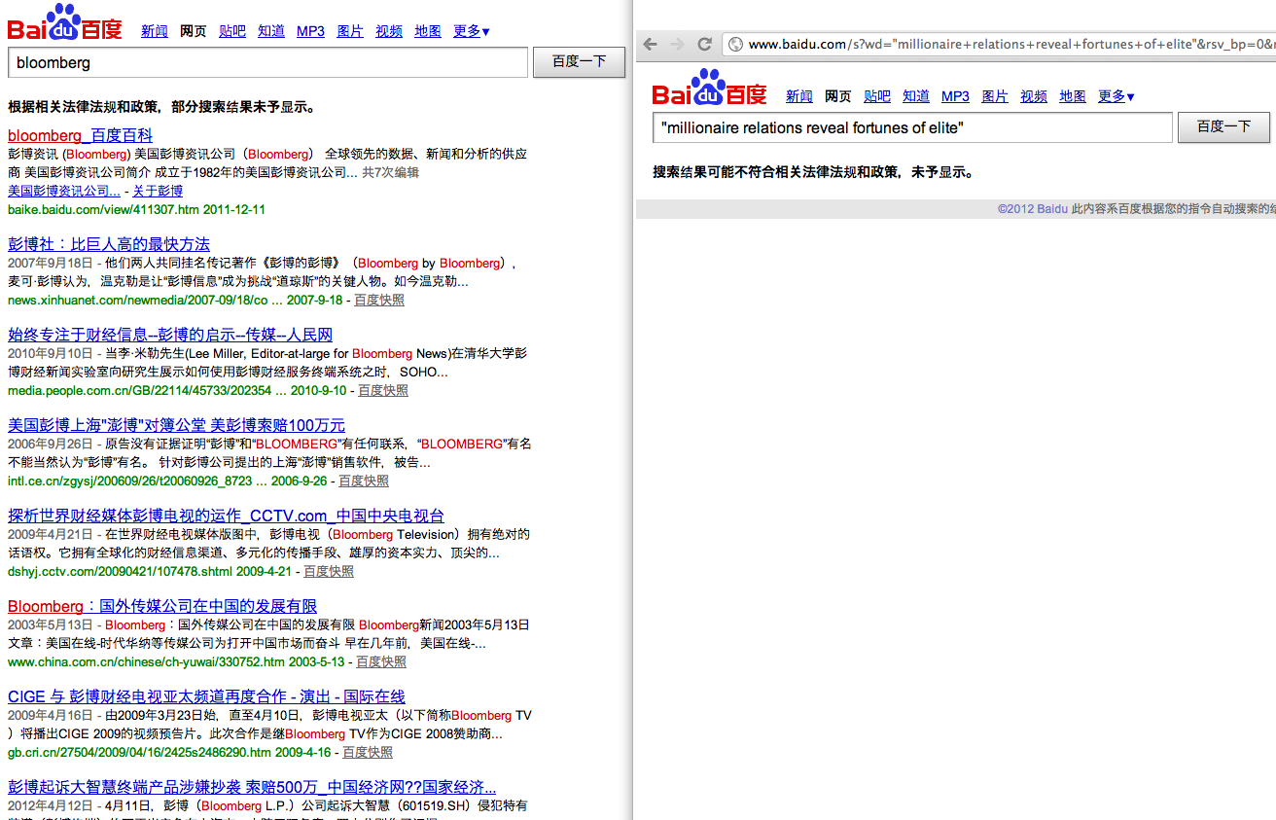Open result 'bloomberg_百度百科'
Screen dimensions: 1276x820
(80, 135)
